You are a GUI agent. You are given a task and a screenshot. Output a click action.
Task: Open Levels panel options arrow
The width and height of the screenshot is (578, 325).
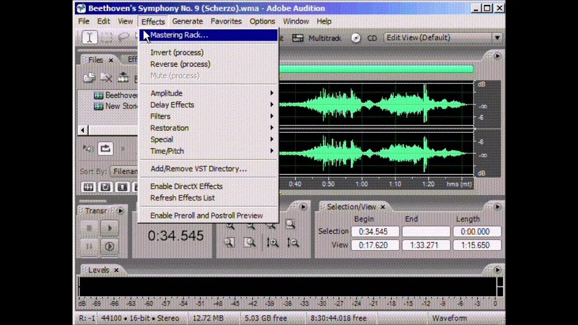tap(497, 270)
